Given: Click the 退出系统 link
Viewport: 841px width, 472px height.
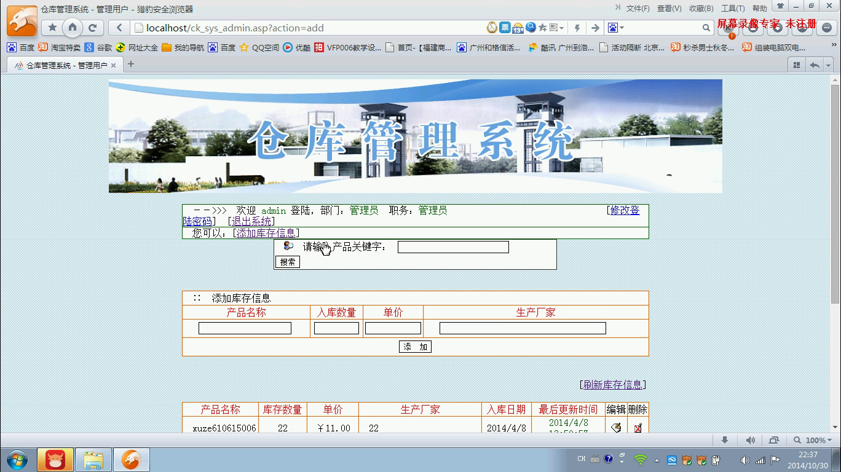Looking at the screenshot, I should coord(251,221).
